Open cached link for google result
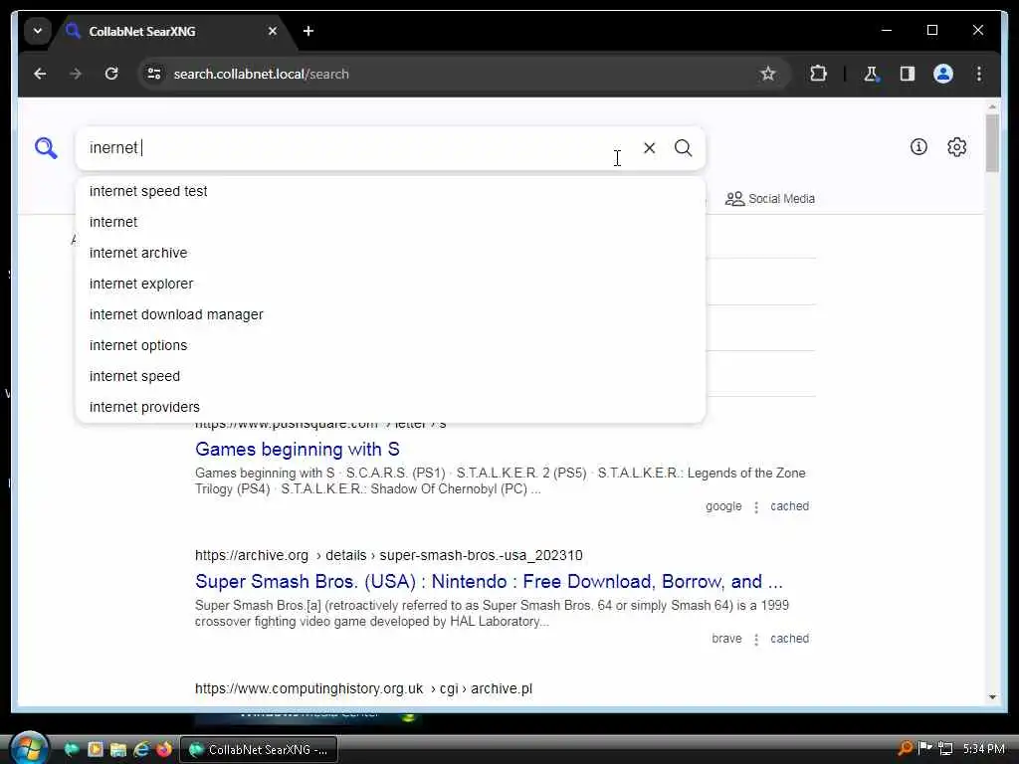 click(x=789, y=506)
